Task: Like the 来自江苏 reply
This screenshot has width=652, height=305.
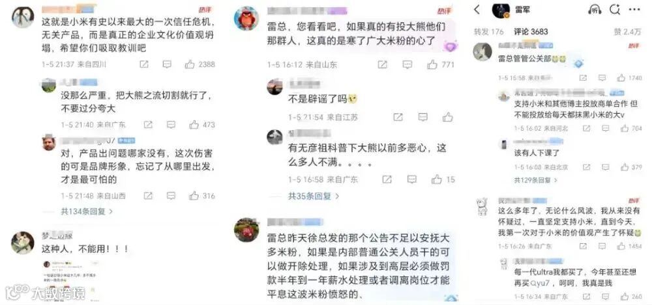Action: click(447, 117)
